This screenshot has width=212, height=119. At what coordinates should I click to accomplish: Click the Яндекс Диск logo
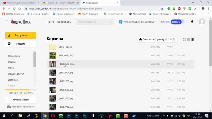(x=21, y=22)
